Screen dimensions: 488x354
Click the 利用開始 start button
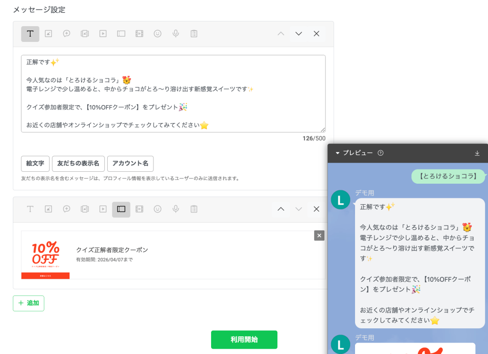point(244,339)
